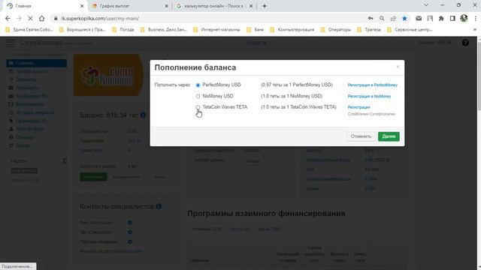Show more bookmarks with the overflow chevron
This screenshot has width=481, height=270.
coord(475,30)
